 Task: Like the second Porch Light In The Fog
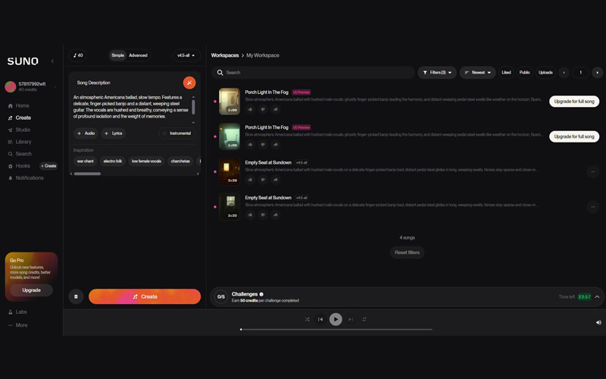[x=250, y=145]
